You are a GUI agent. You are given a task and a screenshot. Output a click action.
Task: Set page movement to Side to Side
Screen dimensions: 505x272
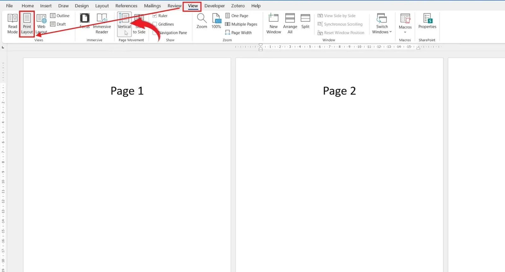point(139,24)
